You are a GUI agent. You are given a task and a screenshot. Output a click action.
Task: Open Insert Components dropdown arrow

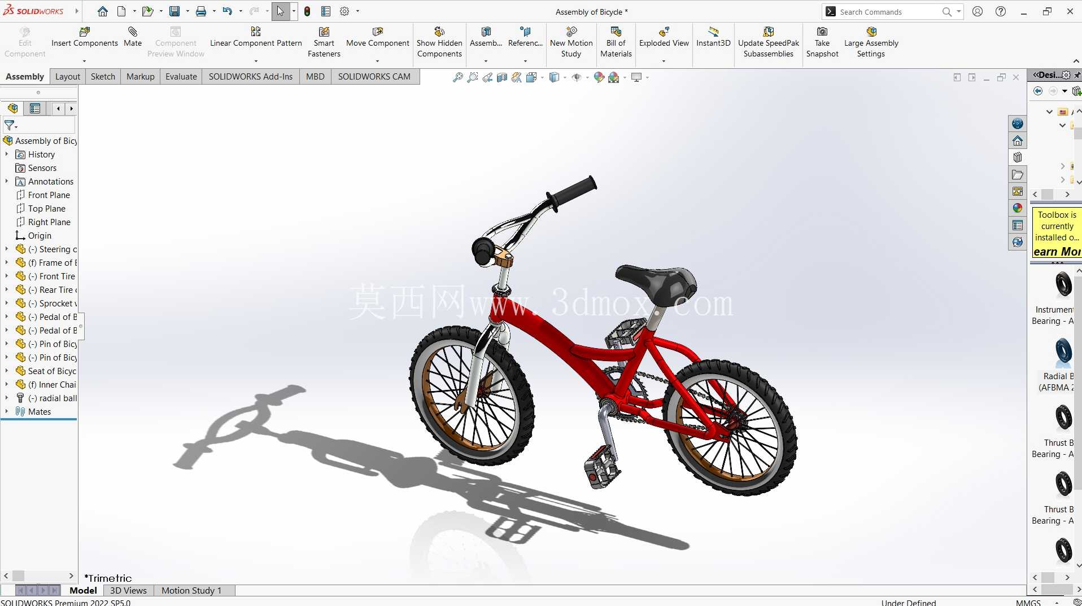84,61
